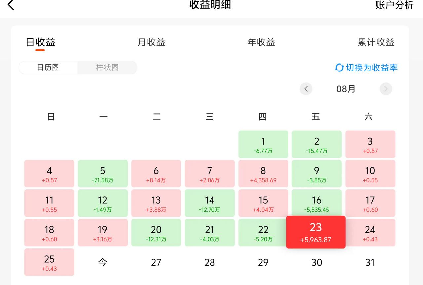Screen dimensions: 423x285
Task: Select the 08月 month label
Action: coord(346,89)
